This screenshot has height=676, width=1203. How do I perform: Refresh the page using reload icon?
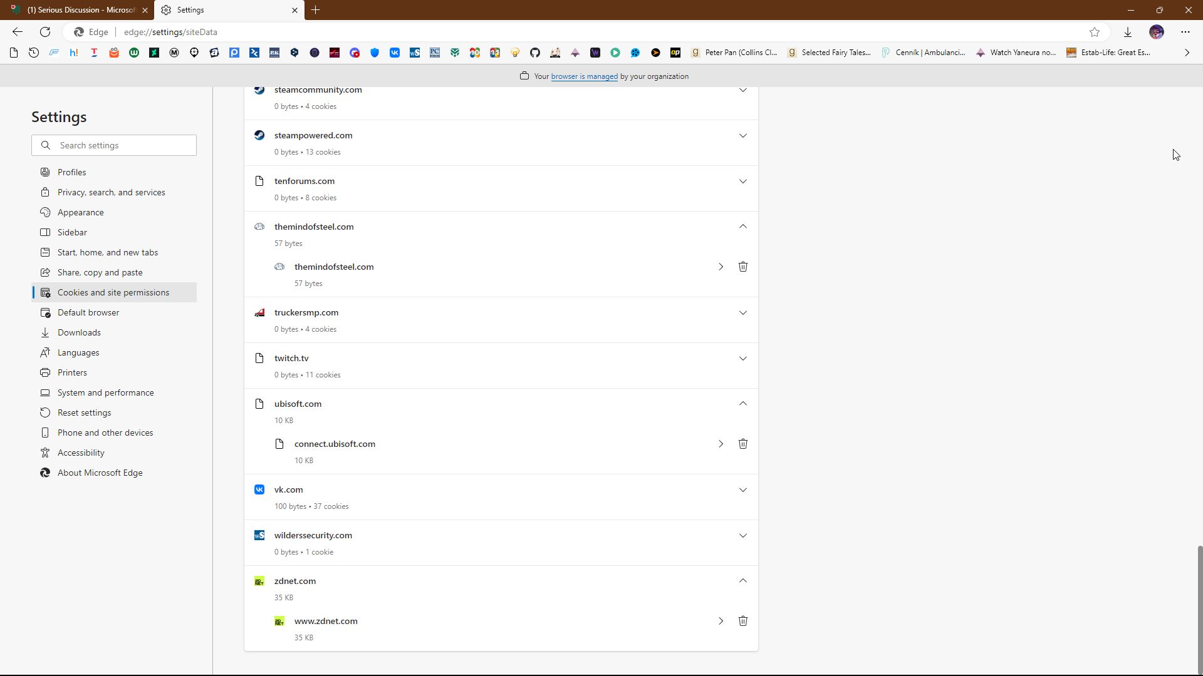[45, 32]
